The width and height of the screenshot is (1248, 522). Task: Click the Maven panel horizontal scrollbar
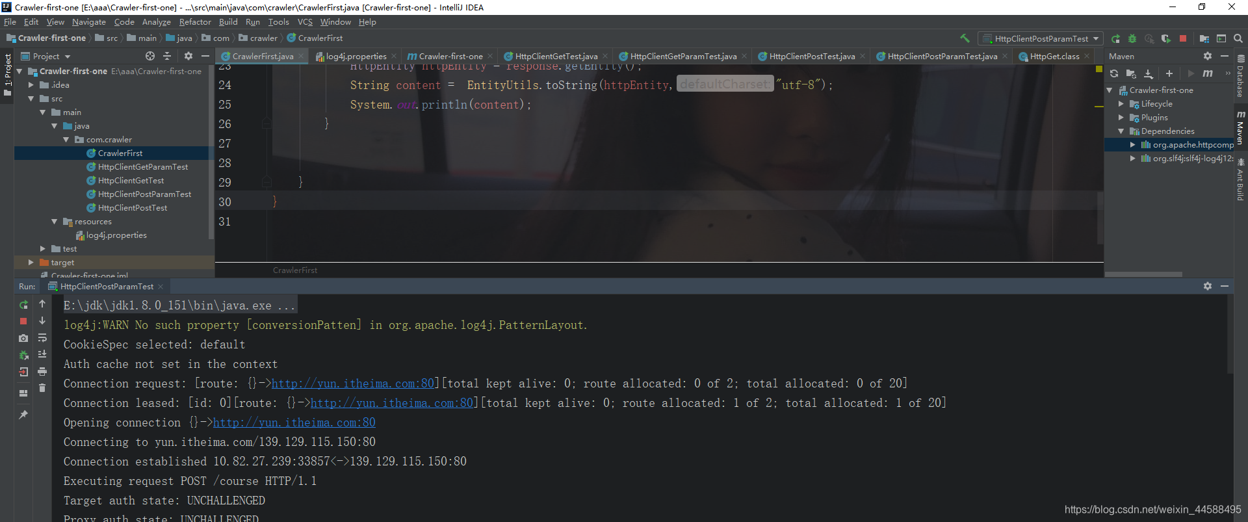(x=1143, y=274)
